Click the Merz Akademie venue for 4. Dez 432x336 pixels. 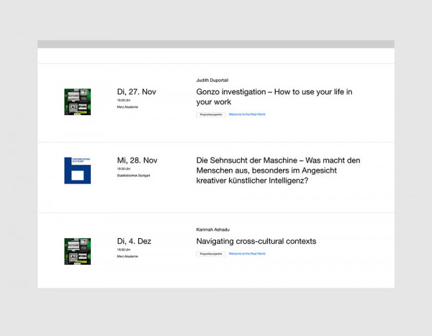click(127, 256)
